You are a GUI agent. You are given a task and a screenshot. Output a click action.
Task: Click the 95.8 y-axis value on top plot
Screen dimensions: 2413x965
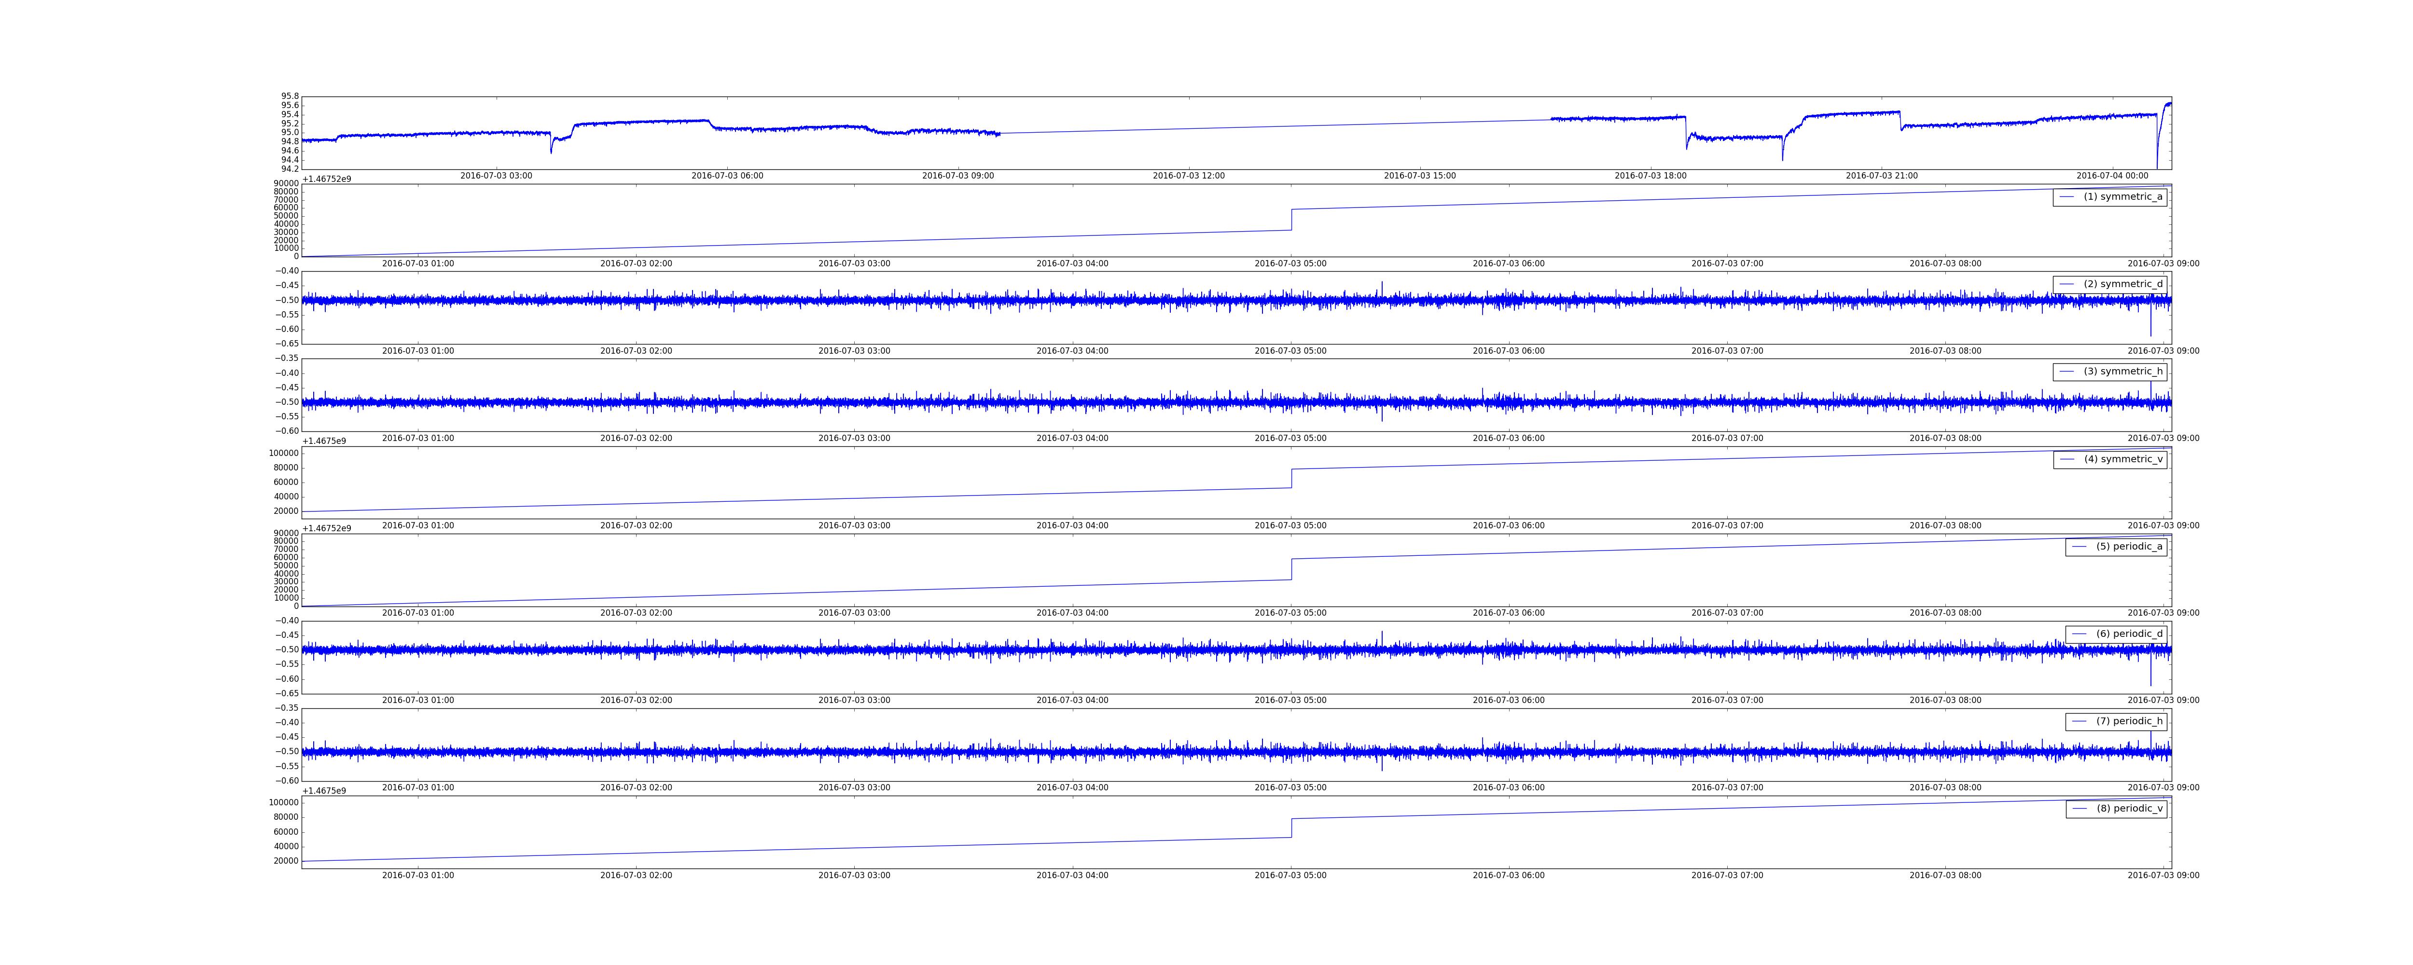[x=291, y=96]
